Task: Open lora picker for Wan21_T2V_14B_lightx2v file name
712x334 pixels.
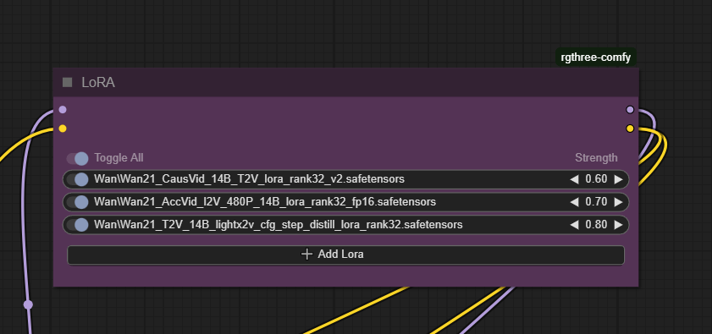Action: [279, 225]
